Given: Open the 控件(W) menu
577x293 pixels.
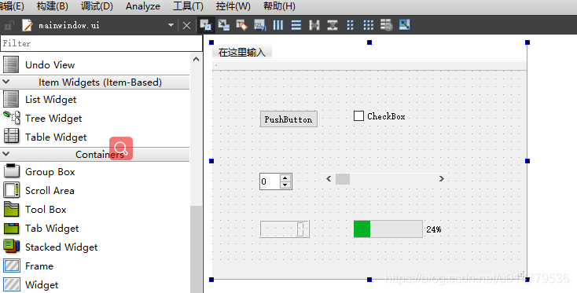Looking at the screenshot, I should coord(233,6).
